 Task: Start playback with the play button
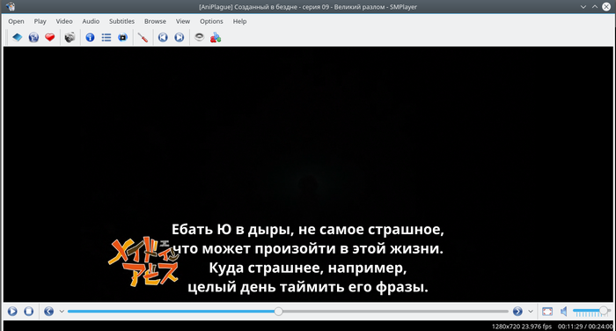[x=12, y=312]
